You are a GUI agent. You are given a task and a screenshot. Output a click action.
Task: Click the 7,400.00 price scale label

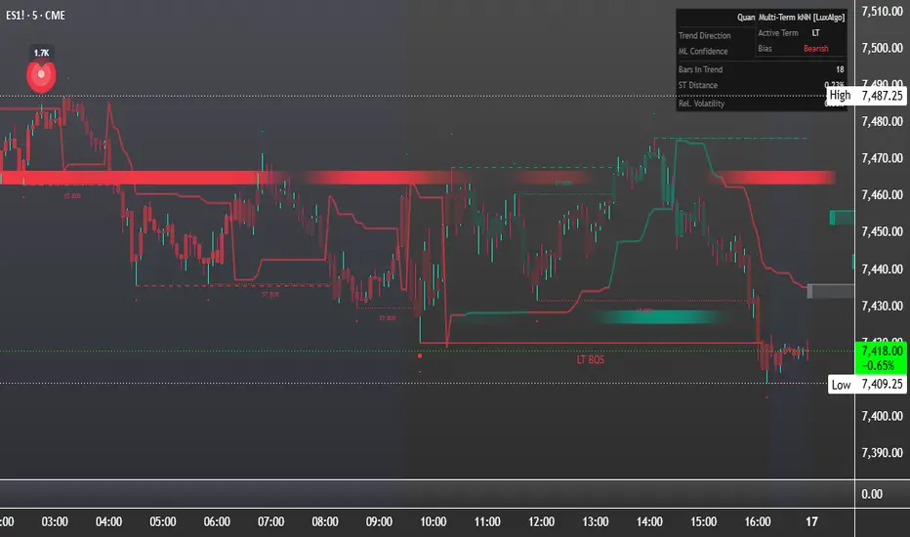(882, 416)
